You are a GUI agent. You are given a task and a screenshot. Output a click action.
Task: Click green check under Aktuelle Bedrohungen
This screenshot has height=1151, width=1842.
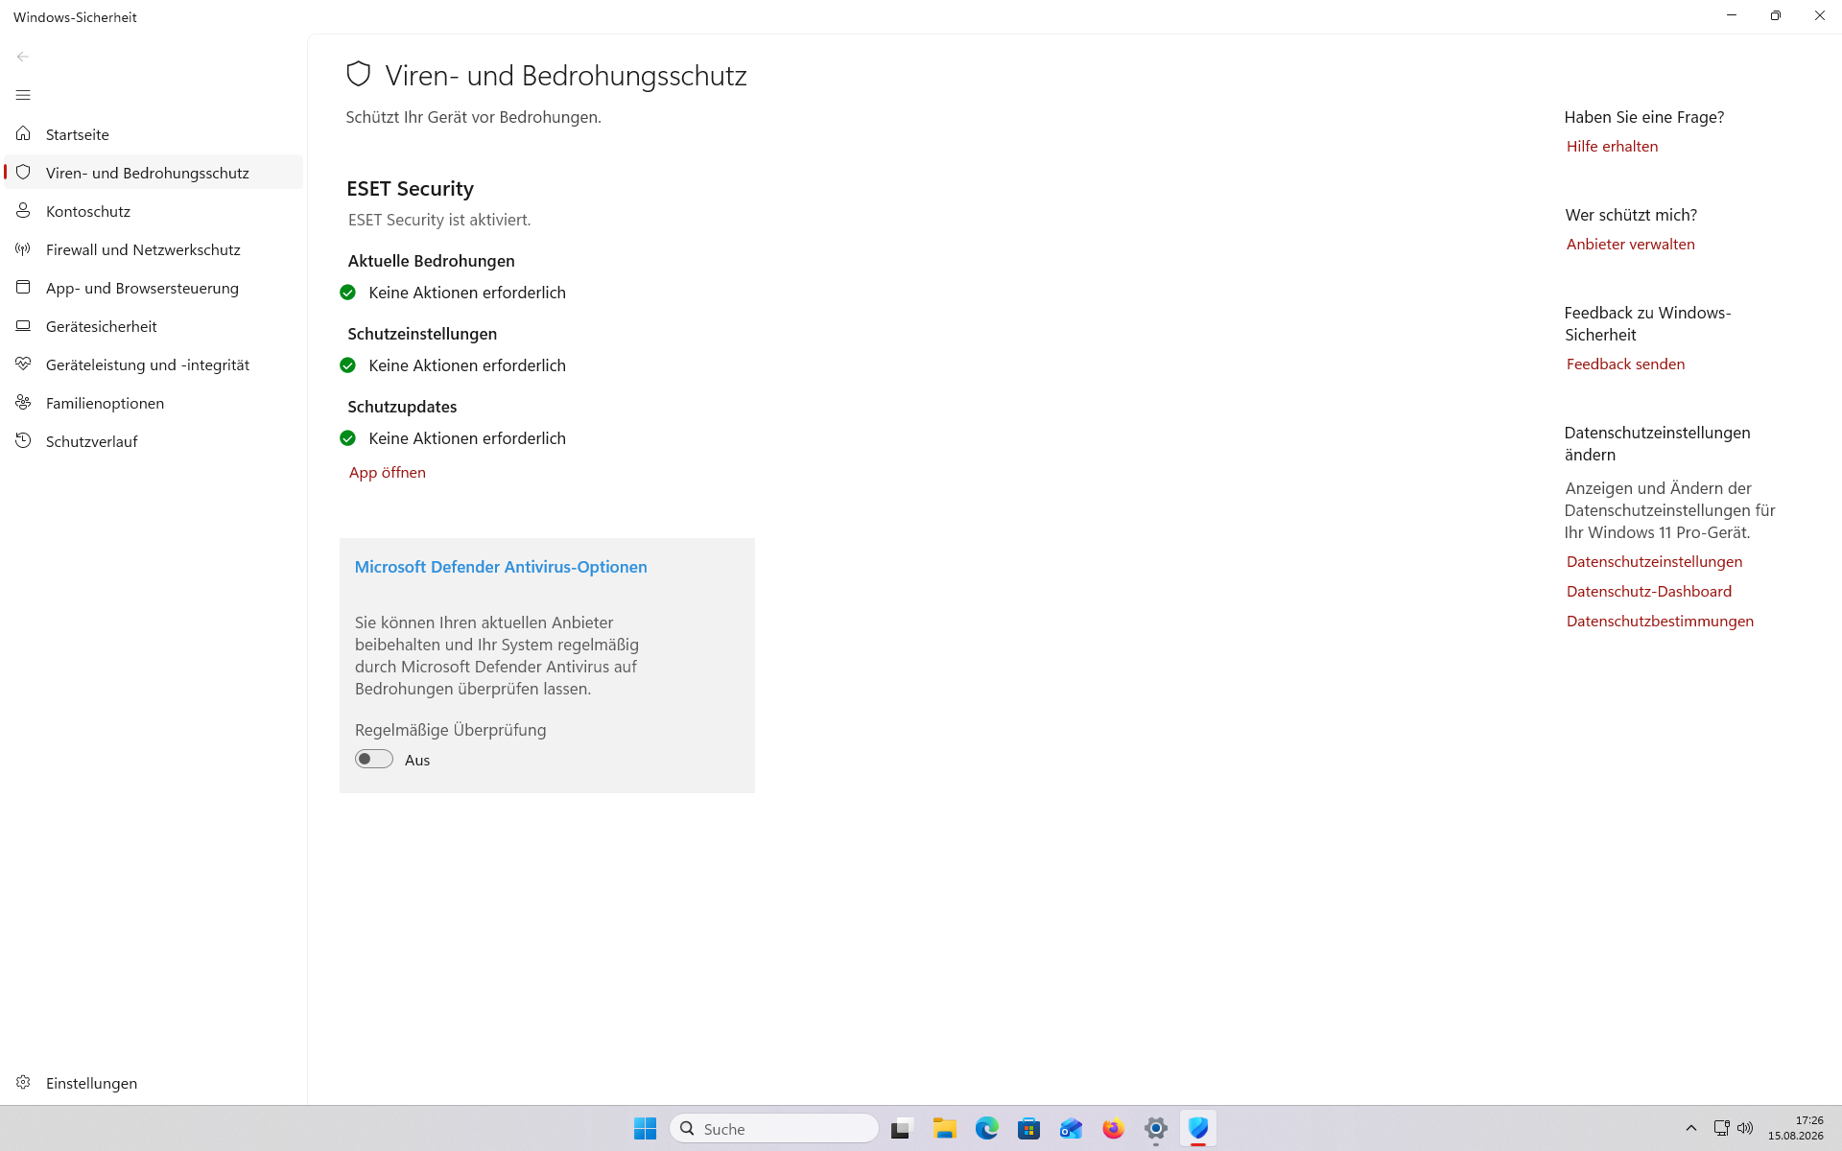(347, 293)
